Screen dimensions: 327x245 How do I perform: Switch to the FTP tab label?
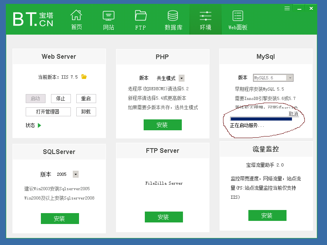[141, 28]
